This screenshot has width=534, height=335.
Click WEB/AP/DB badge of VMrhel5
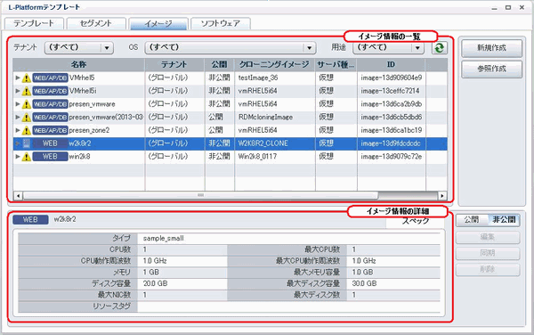pos(50,78)
